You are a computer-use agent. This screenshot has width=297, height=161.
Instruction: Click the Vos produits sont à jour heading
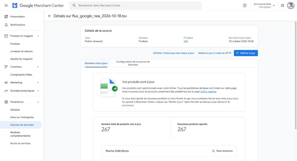[138, 82]
